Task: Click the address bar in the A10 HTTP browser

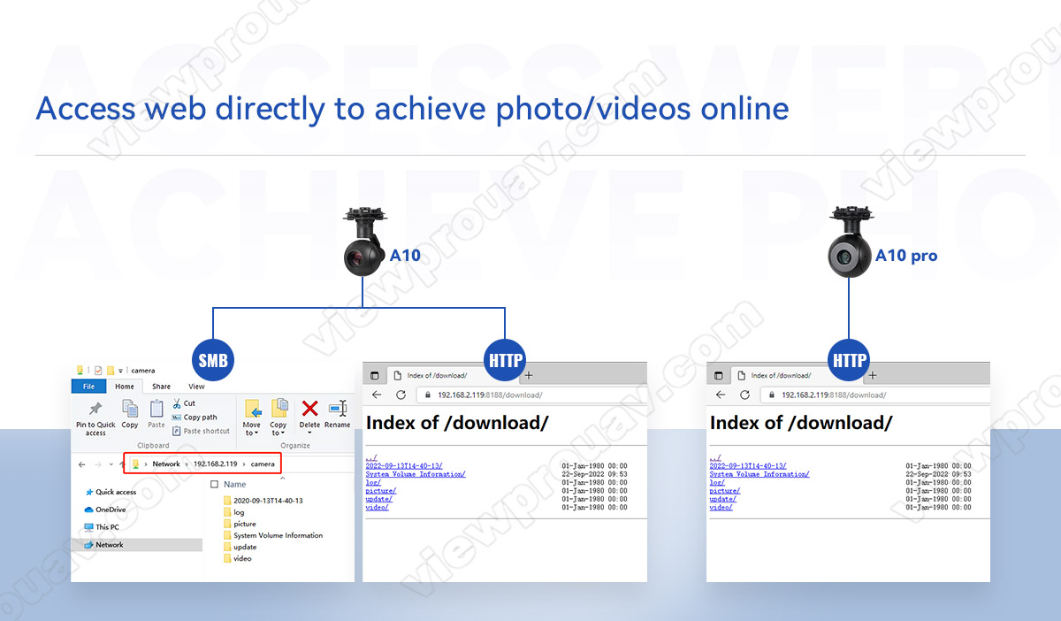Action: [530, 395]
